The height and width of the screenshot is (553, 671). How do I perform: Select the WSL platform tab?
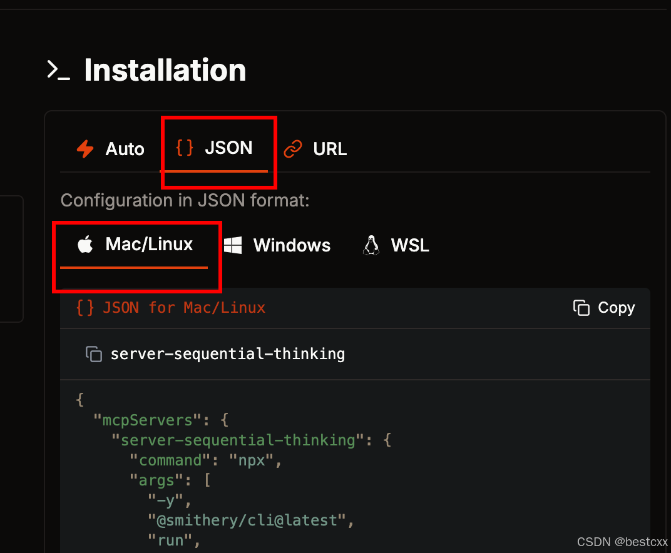[396, 245]
